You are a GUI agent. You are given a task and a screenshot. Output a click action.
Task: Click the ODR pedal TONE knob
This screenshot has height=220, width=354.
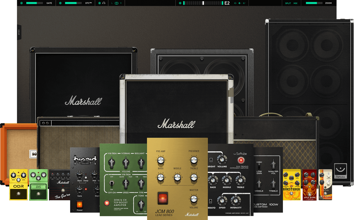pos(18,180)
